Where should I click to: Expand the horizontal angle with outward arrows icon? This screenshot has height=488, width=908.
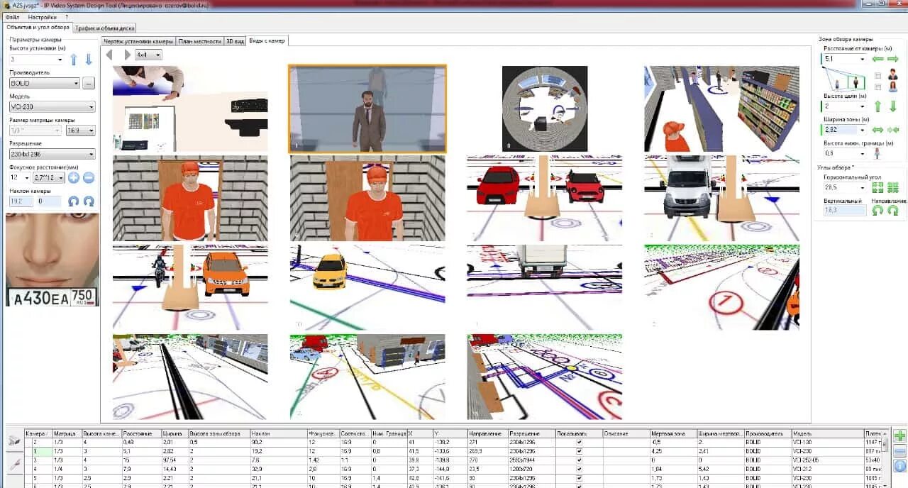877,187
